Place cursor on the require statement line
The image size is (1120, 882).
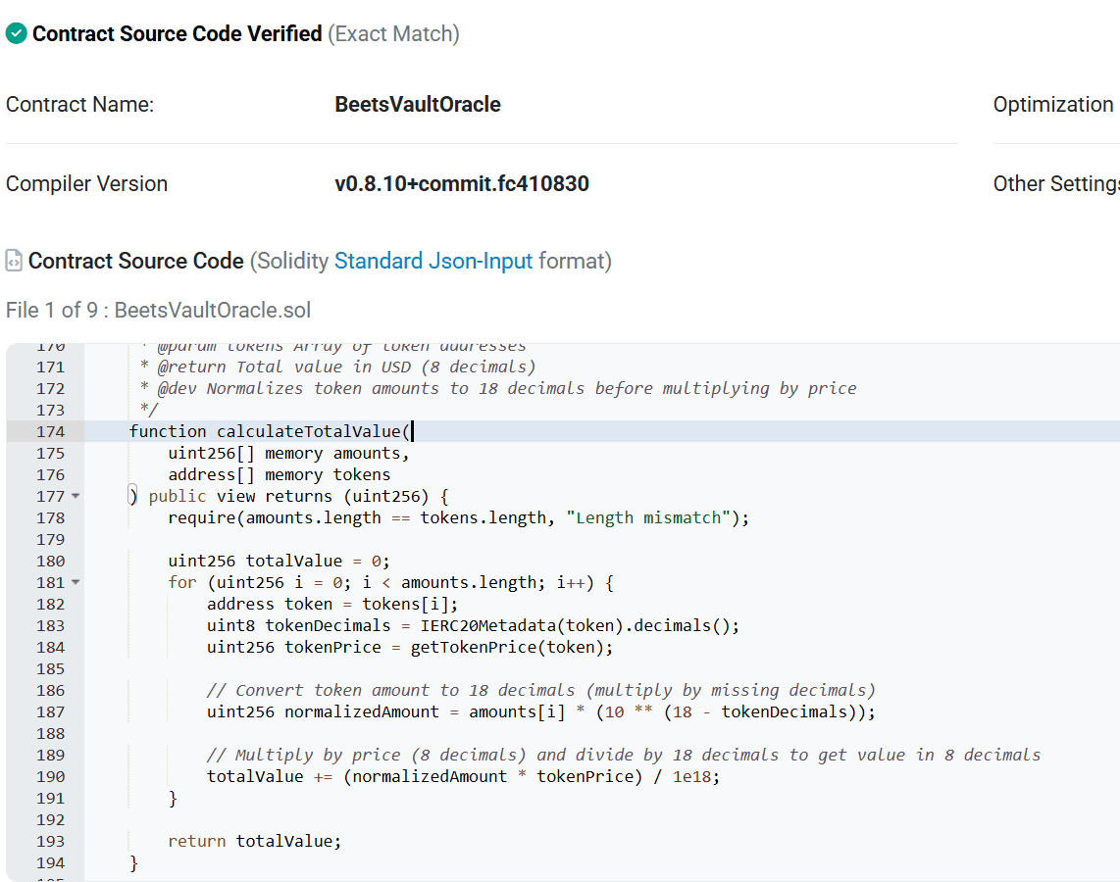pos(457,518)
